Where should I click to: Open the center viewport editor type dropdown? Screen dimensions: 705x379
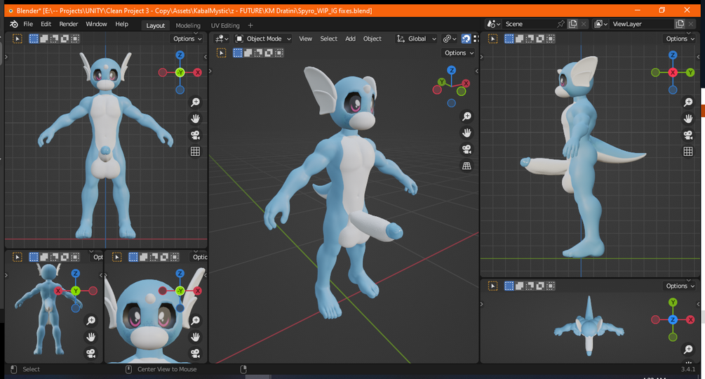[x=222, y=39]
